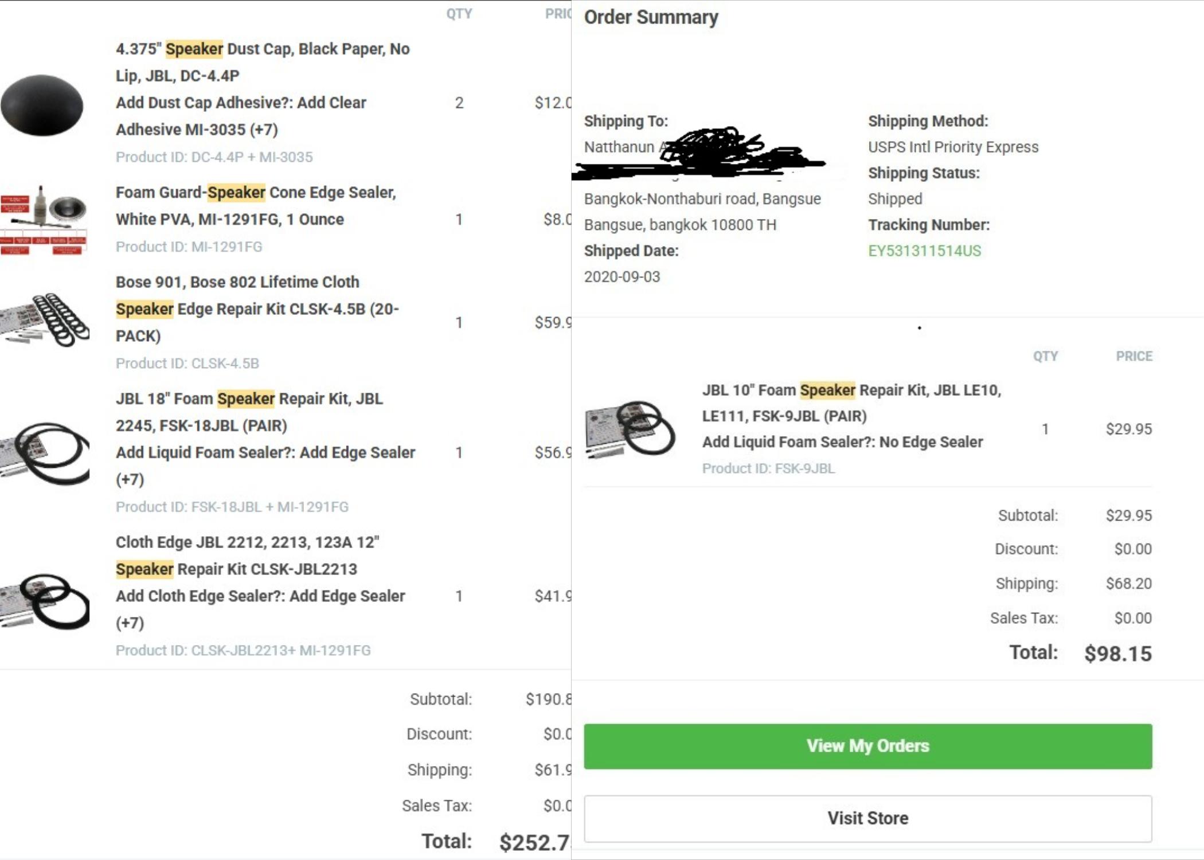Click the black dust cap product image
This screenshot has width=1204, height=860.
42,105
